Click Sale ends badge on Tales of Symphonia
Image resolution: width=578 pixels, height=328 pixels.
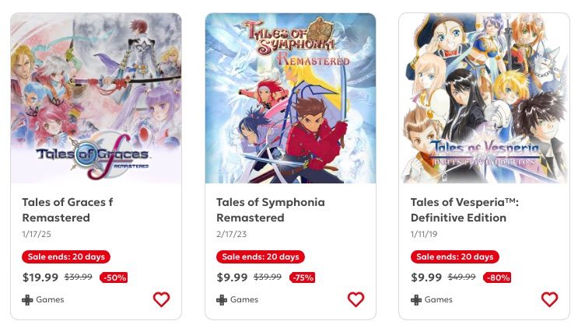(x=261, y=256)
